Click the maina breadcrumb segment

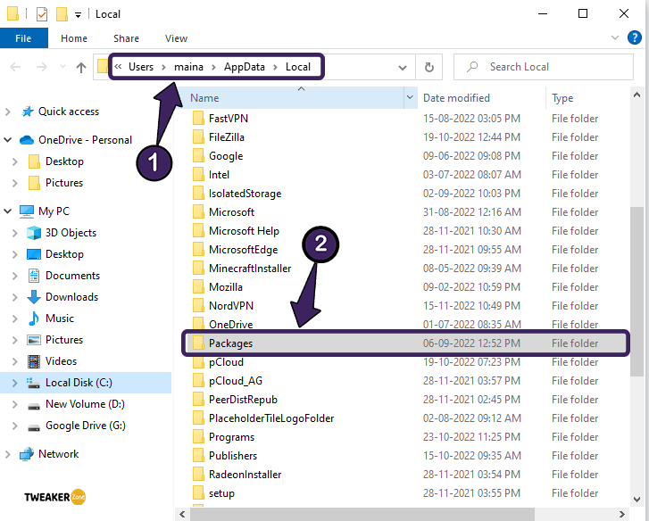188,67
